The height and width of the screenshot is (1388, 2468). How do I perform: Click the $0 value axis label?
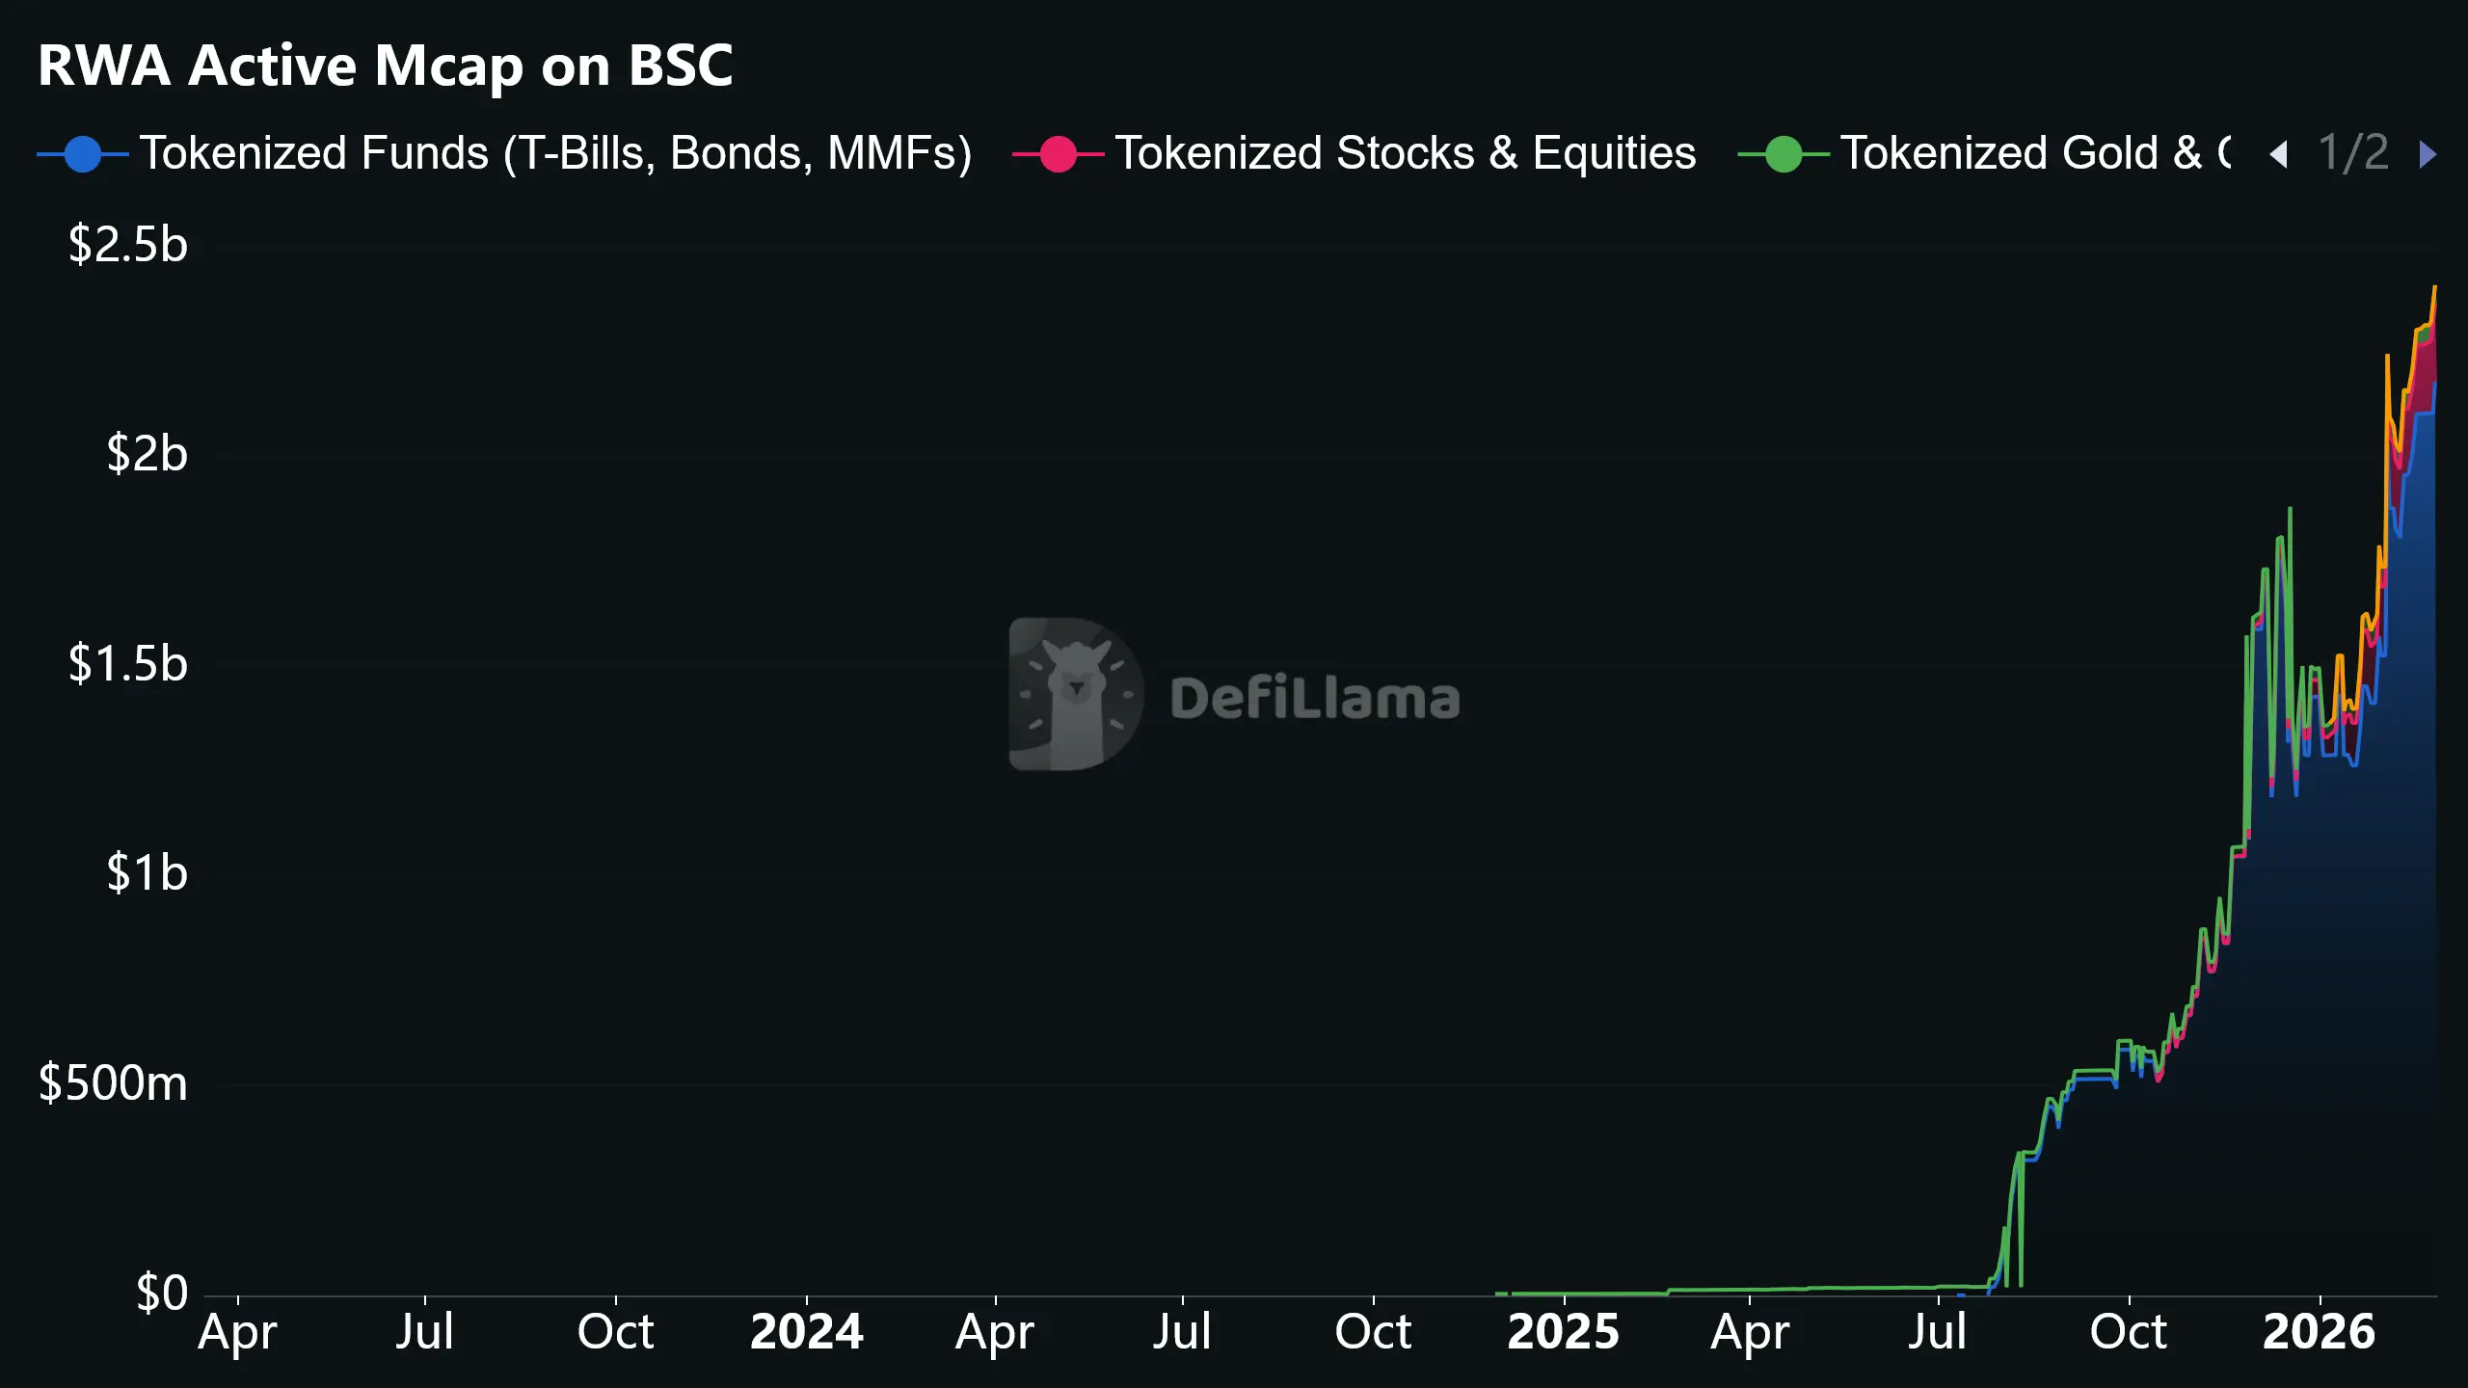[161, 1293]
